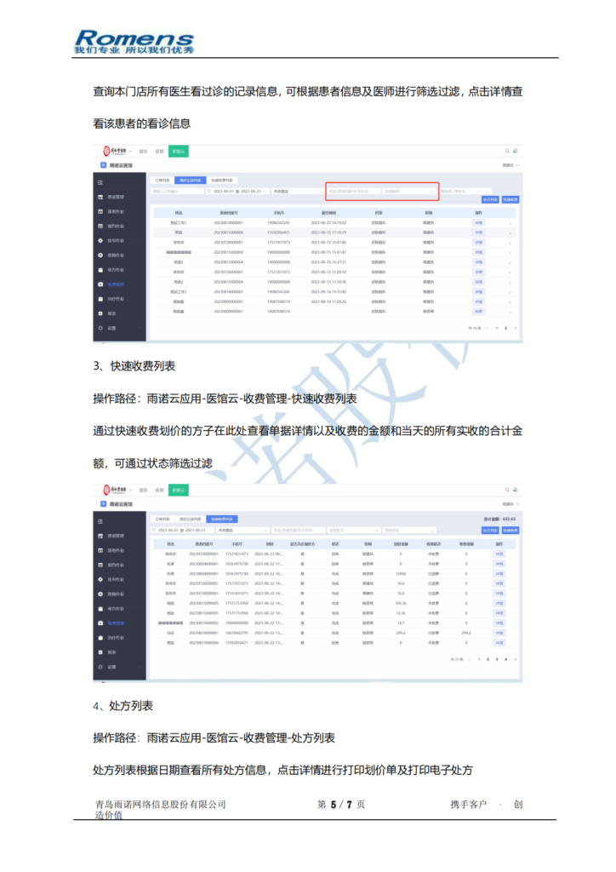Click date range field in upper screenshot
Screen dimensions: 616x872
[237, 192]
